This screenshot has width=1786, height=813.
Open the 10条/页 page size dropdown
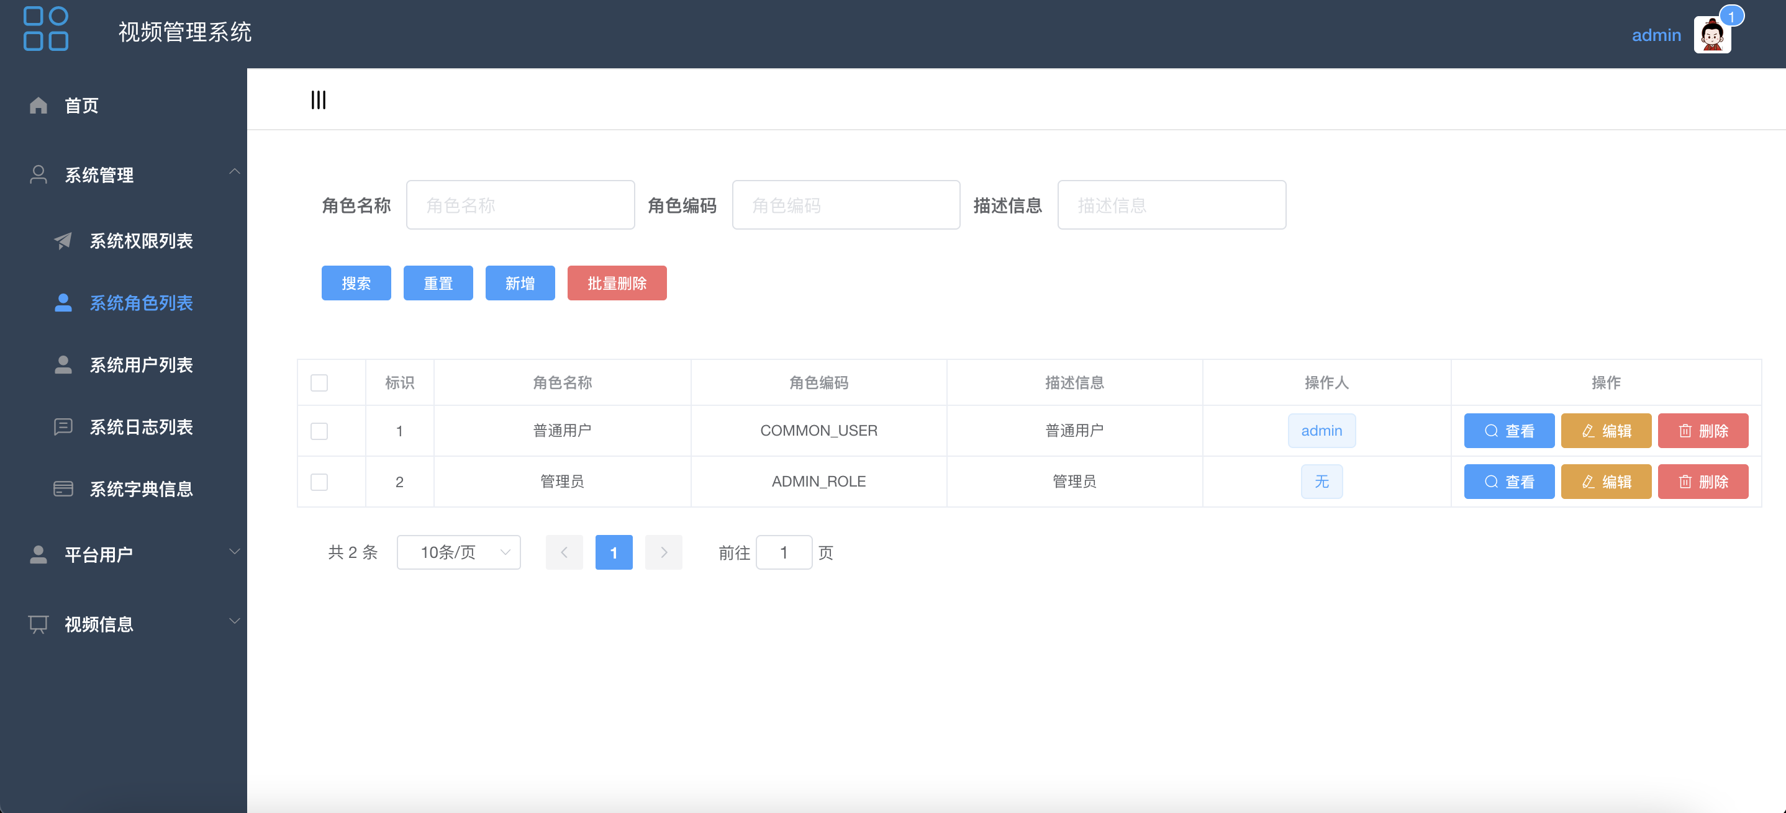click(x=458, y=552)
